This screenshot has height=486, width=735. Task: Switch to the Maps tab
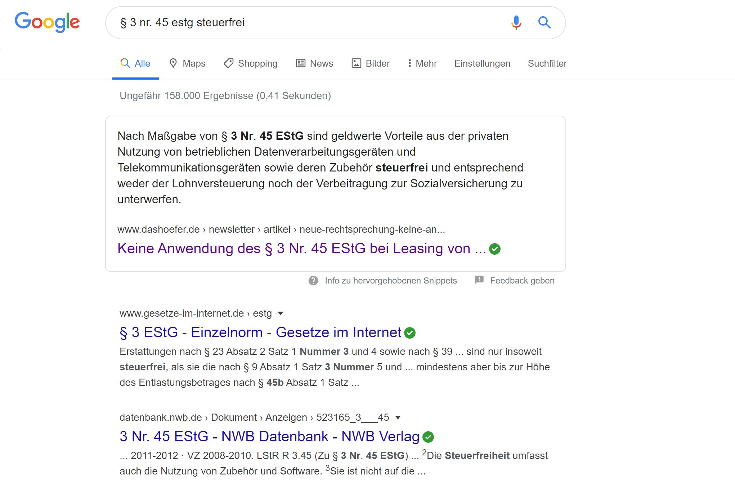pyautogui.click(x=187, y=63)
